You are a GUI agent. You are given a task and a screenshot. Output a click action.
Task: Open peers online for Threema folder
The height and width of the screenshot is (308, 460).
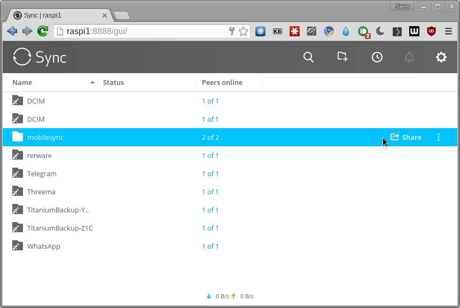coord(210,192)
